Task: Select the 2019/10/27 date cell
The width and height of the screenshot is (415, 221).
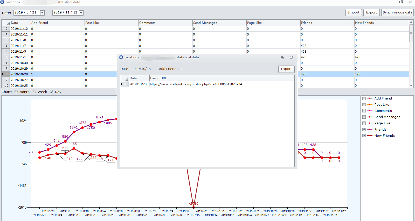Action: pyautogui.click(x=20, y=80)
